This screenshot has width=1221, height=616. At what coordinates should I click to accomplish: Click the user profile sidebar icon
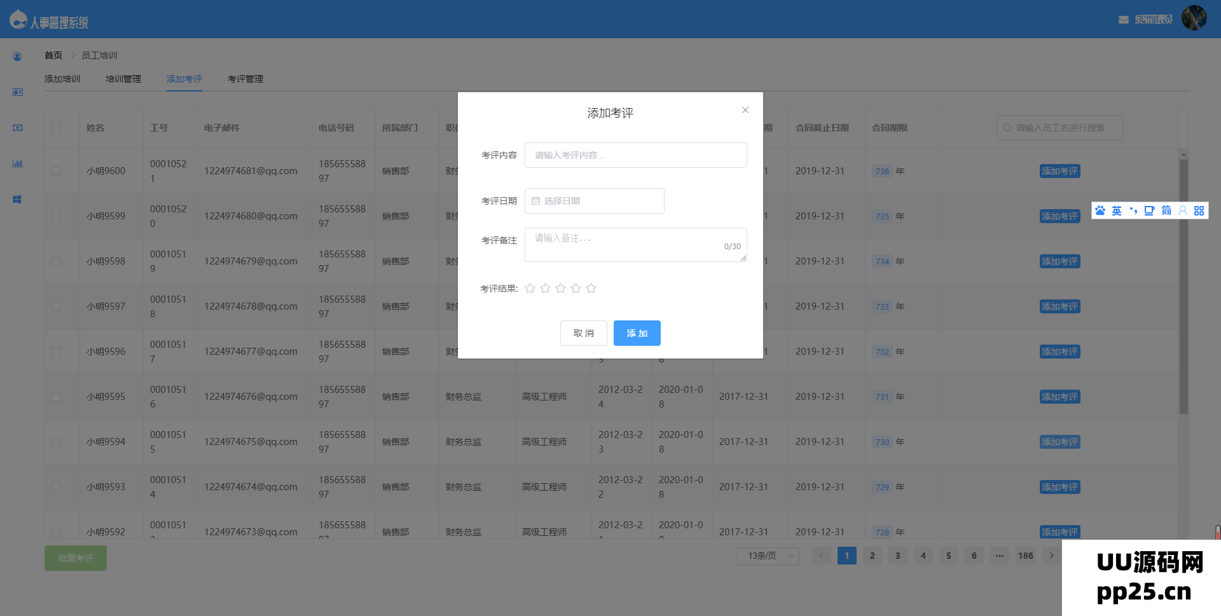point(17,57)
